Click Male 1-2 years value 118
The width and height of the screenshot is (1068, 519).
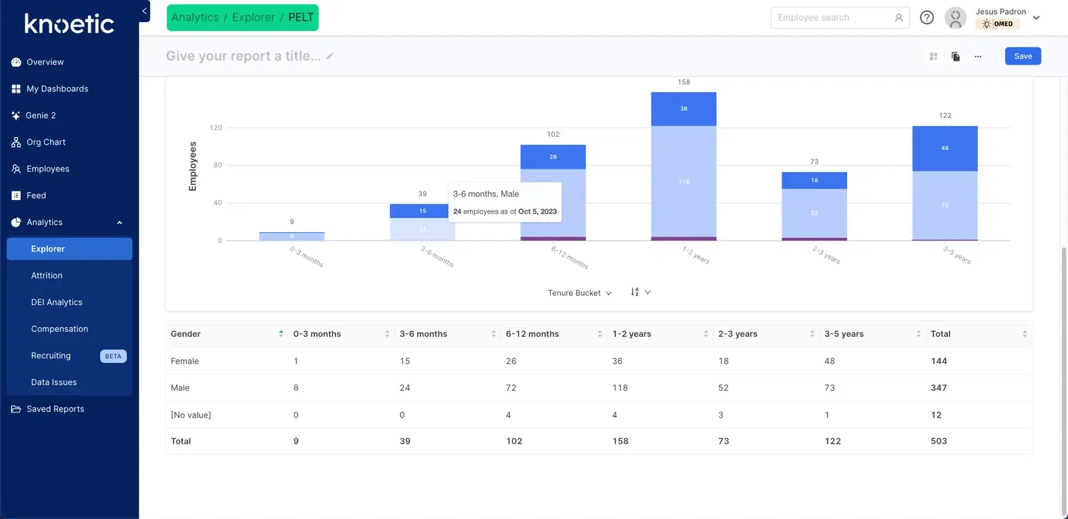coord(620,388)
